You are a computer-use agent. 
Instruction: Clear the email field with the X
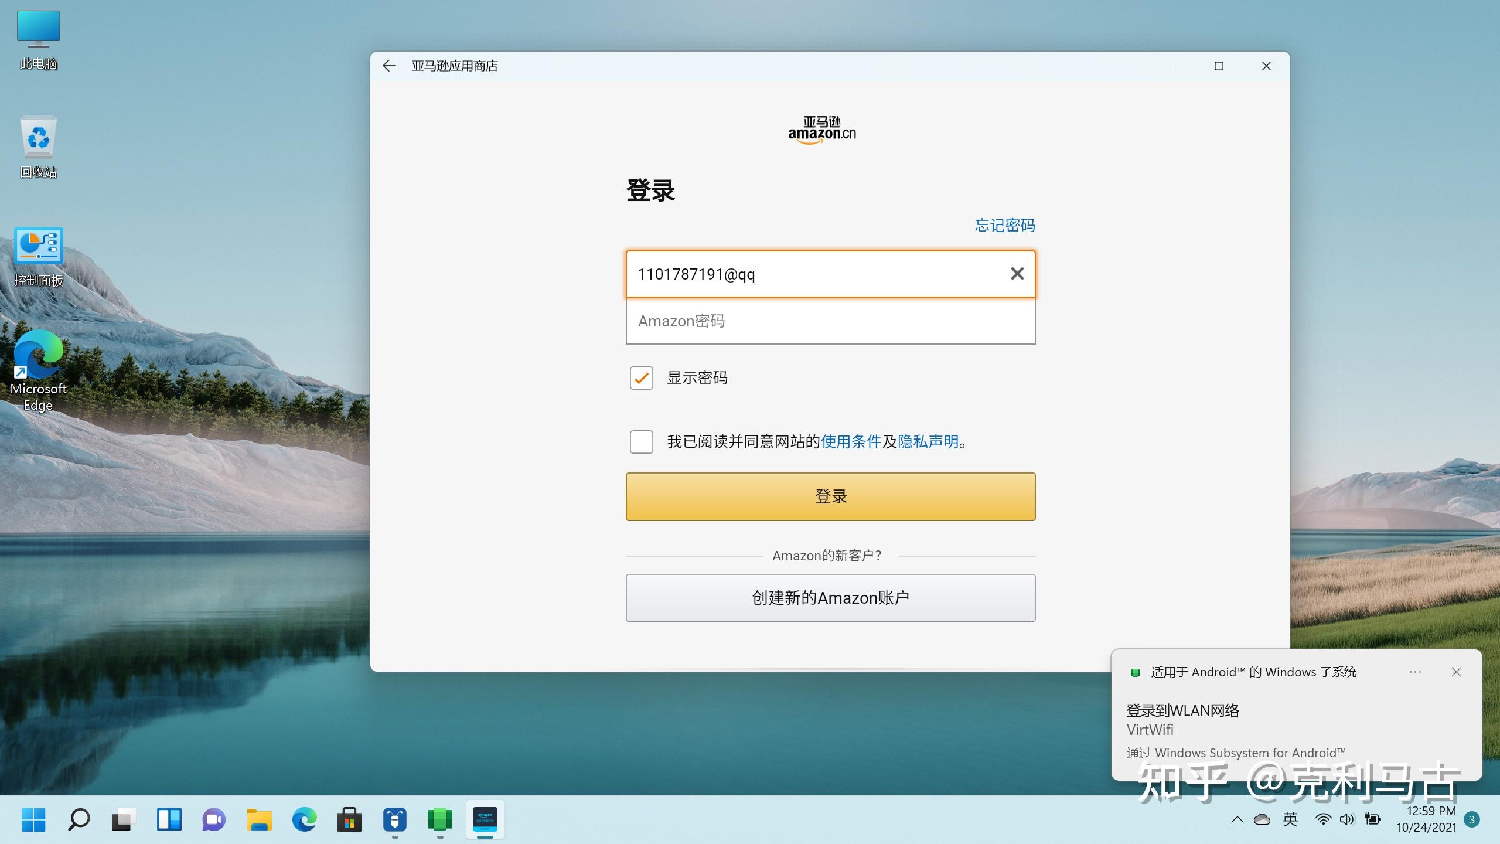pyautogui.click(x=1017, y=274)
